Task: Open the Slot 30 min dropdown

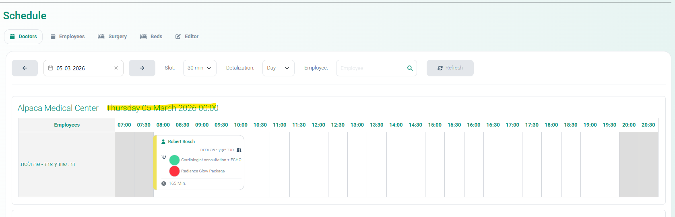Action: point(200,68)
